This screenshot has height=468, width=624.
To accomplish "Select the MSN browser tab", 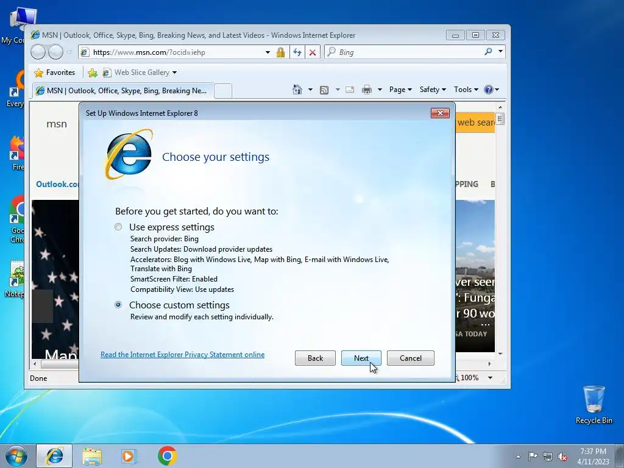I will (x=123, y=91).
